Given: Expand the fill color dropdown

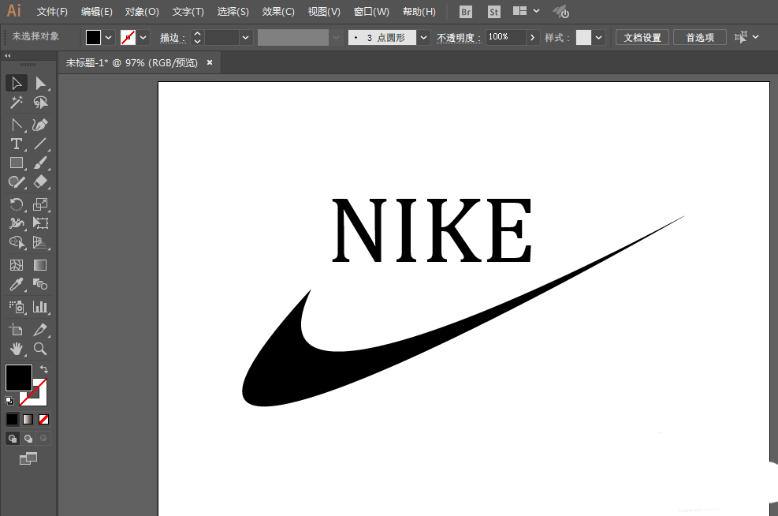Looking at the screenshot, I should point(109,37).
